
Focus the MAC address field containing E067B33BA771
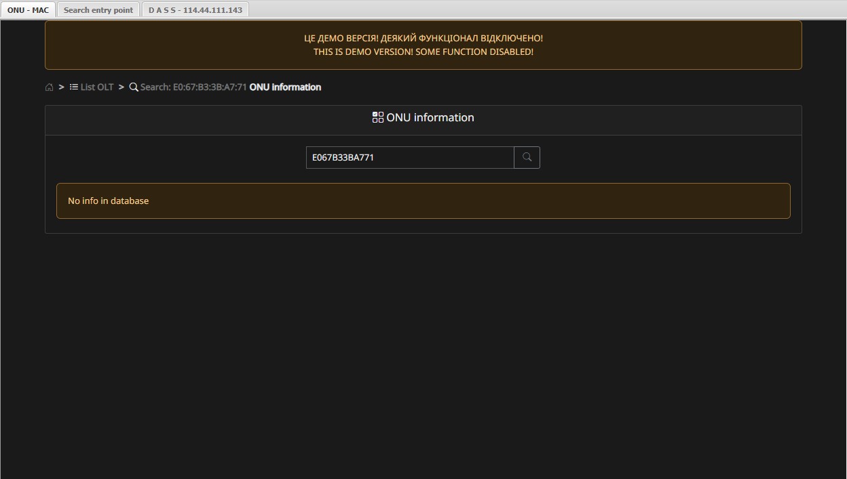pyautogui.click(x=410, y=157)
